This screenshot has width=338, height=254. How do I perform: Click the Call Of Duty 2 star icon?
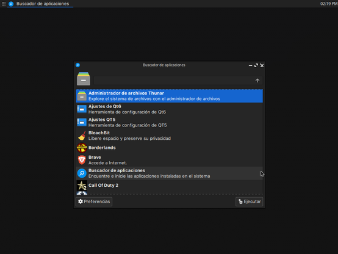82,186
